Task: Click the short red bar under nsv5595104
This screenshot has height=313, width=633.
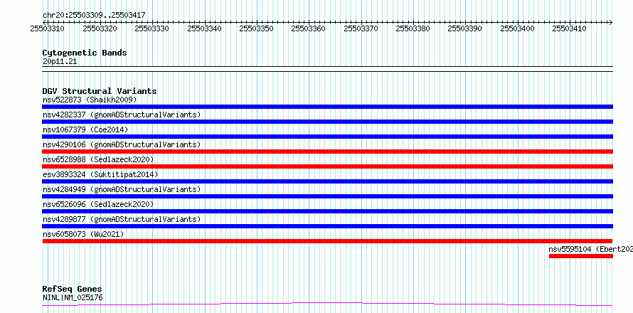Action: [x=581, y=256]
